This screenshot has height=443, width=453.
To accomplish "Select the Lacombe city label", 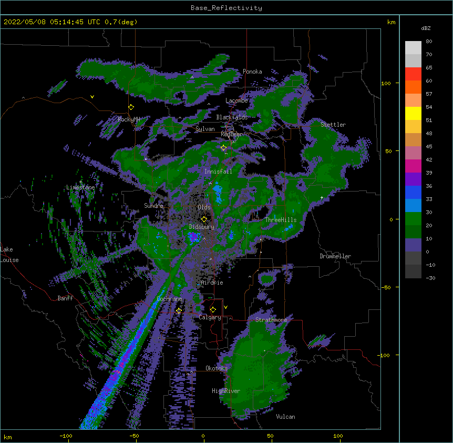I will pyautogui.click(x=236, y=100).
